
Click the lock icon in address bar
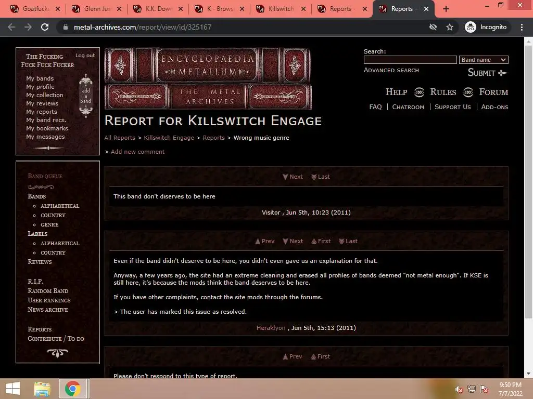tap(66, 27)
